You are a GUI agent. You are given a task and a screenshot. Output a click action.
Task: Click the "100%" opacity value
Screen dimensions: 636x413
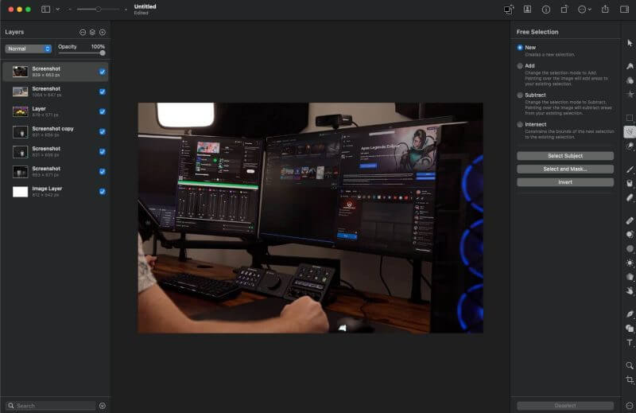(x=98, y=47)
